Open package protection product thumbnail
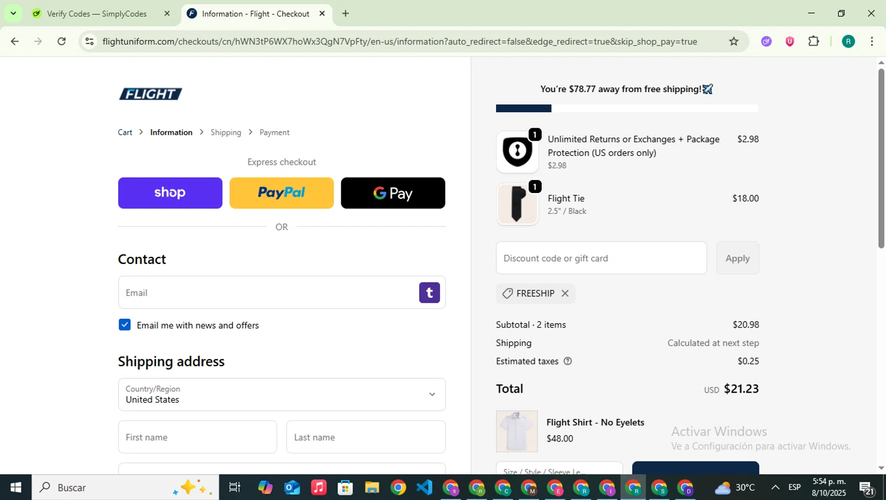 (x=517, y=152)
